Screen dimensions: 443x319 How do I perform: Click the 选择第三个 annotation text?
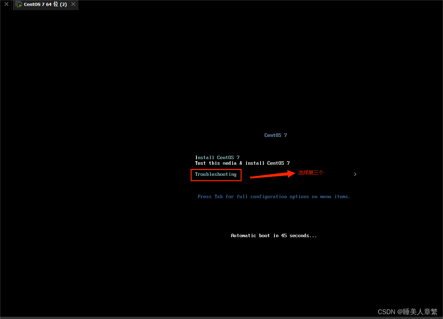311,172
